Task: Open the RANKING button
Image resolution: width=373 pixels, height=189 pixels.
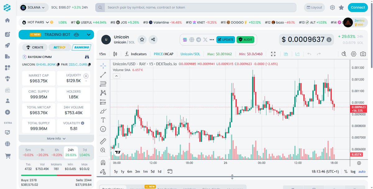Action: tap(81, 47)
